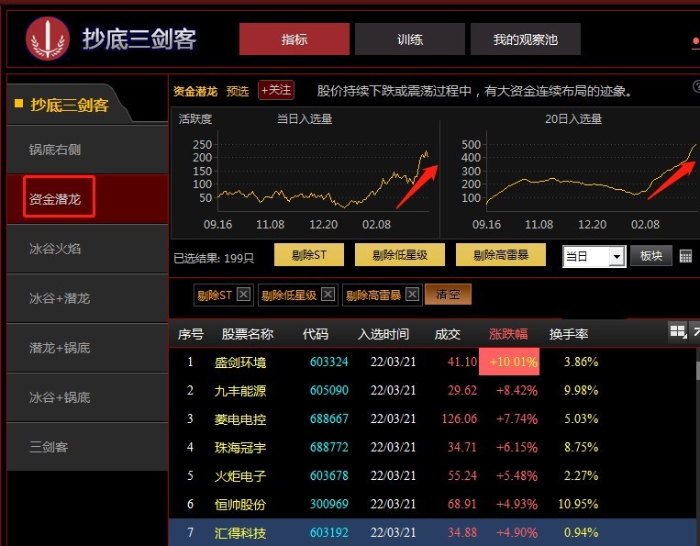Click the yellow 剔除高雷暴 button

pos(500,255)
